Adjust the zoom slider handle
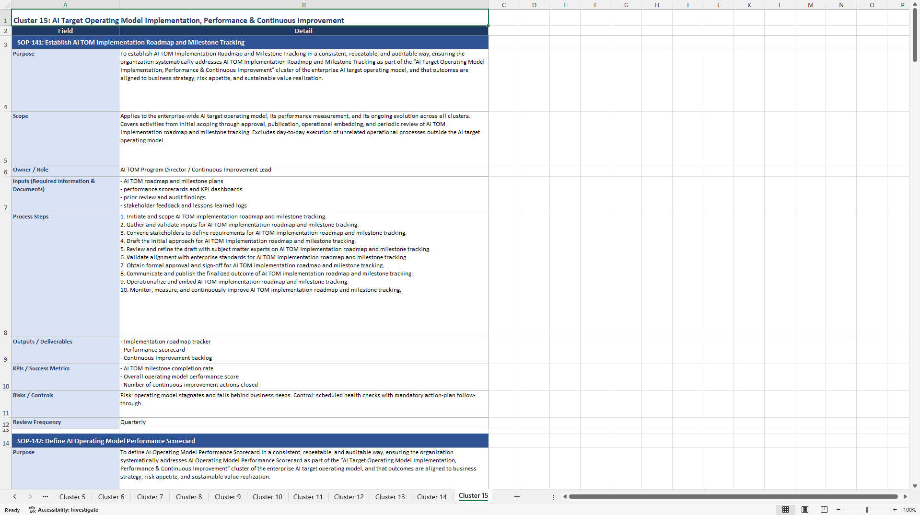 [867, 510]
